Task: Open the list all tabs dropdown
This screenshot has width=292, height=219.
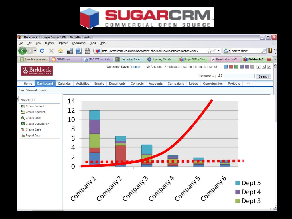Action: tap(275, 59)
